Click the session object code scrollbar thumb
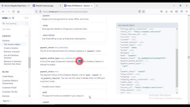190x107 pixels. (177, 68)
